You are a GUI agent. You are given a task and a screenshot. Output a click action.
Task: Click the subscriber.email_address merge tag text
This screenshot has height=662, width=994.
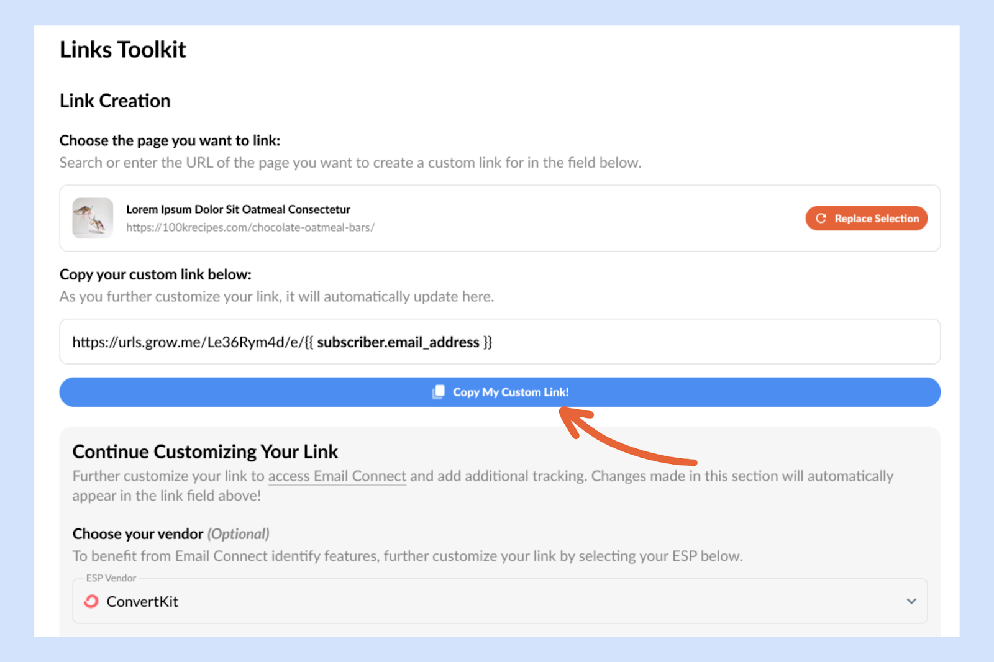click(x=398, y=342)
